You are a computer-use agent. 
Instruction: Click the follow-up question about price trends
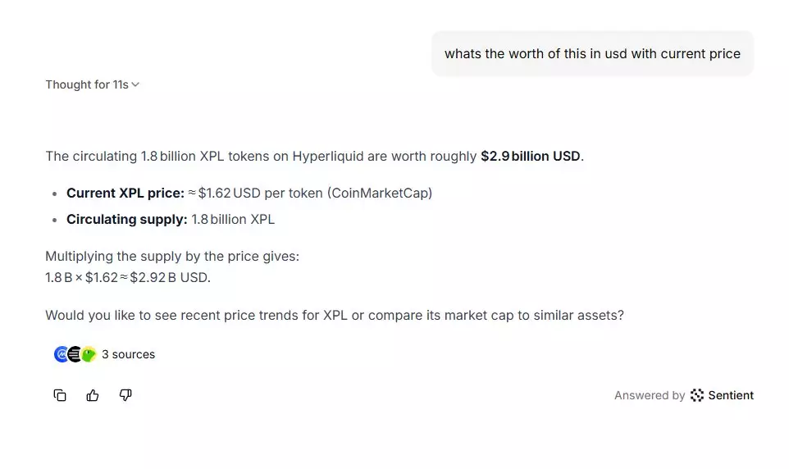tap(335, 315)
